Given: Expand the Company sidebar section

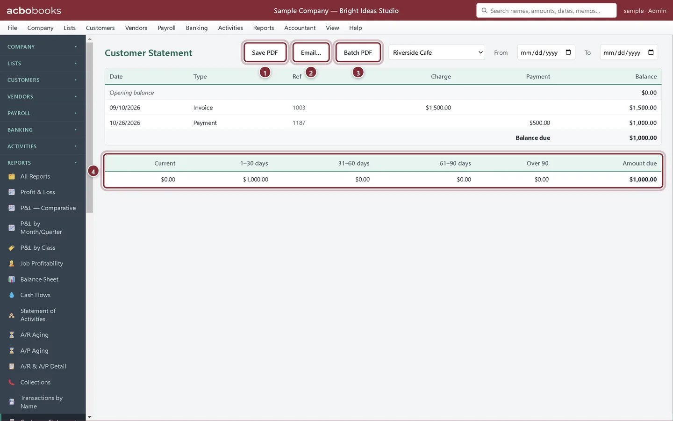Looking at the screenshot, I should [x=43, y=47].
